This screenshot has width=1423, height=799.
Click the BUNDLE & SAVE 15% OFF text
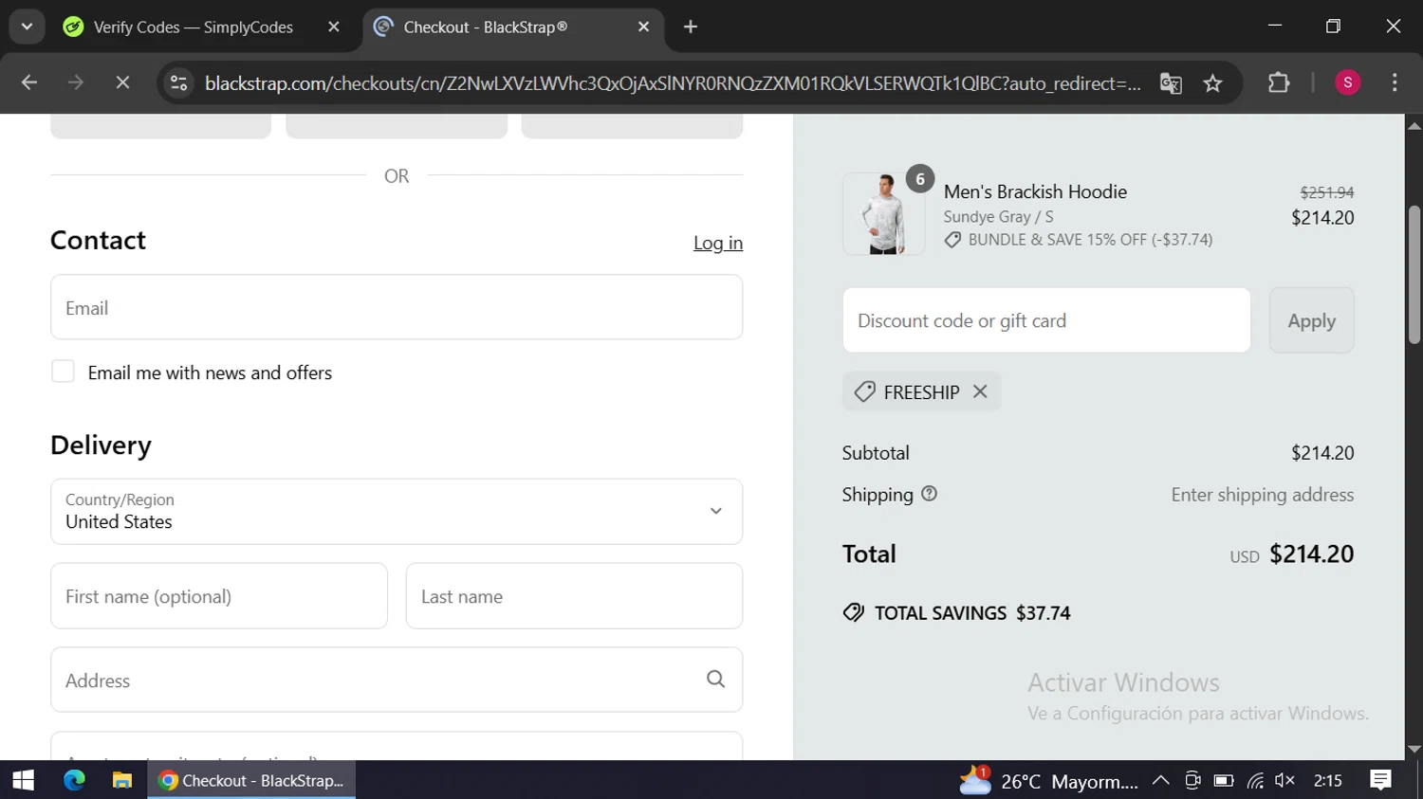pos(1090,240)
